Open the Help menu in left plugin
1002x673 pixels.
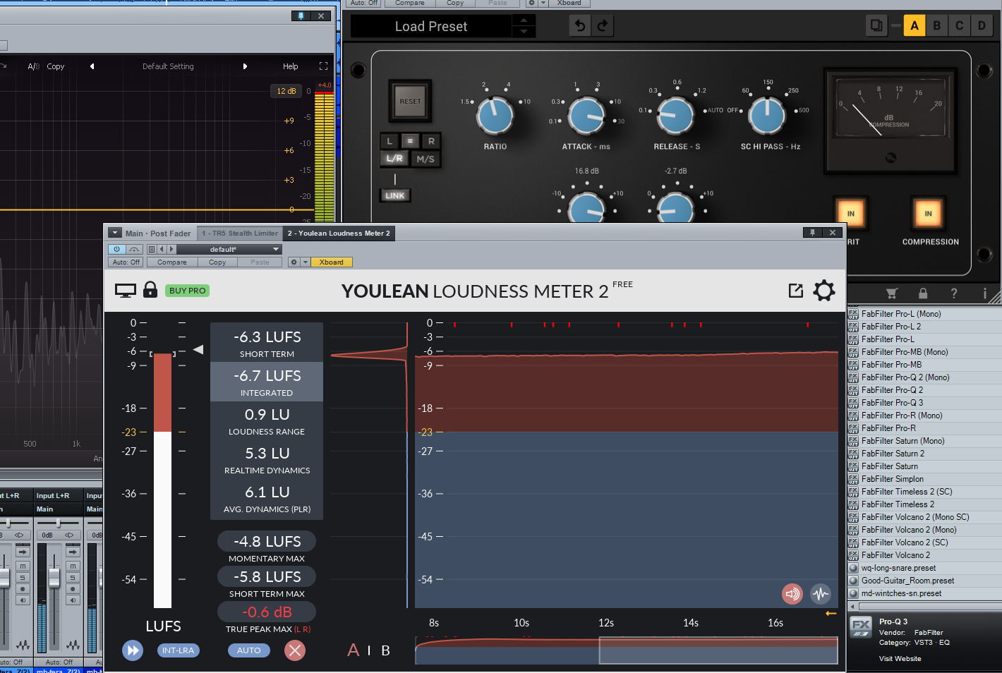coord(291,66)
